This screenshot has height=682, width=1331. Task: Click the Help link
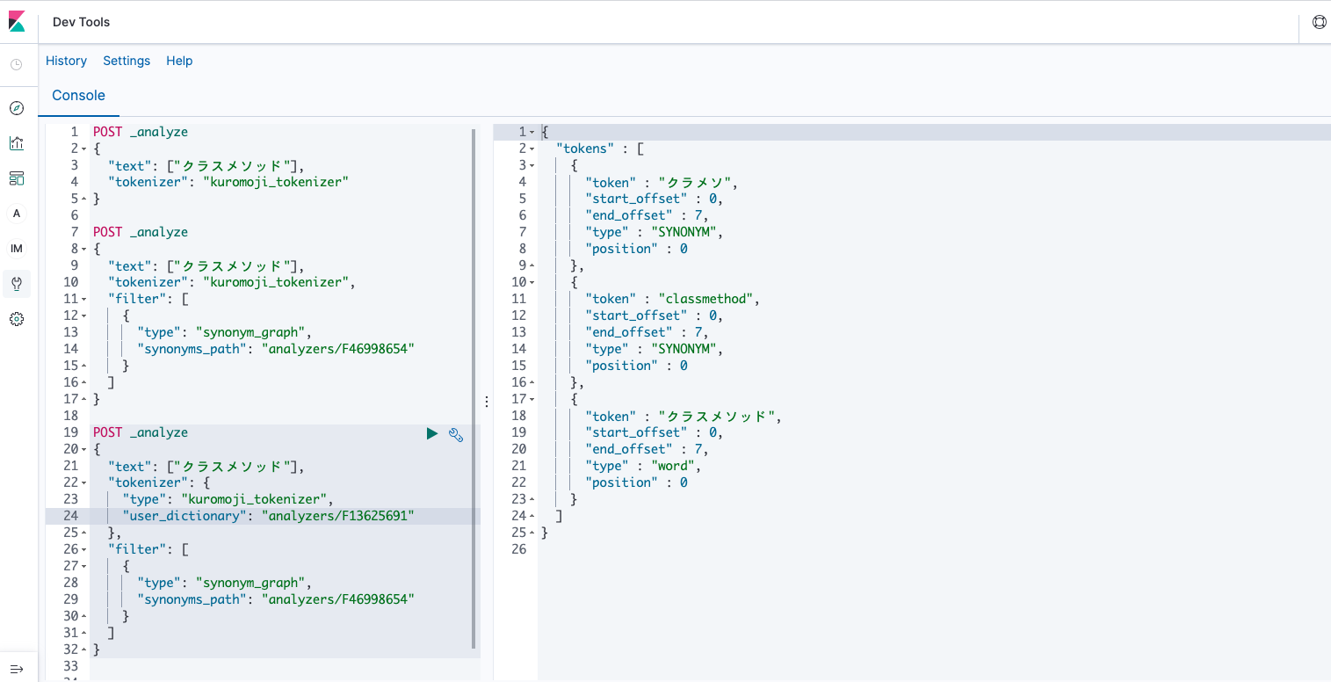(179, 61)
